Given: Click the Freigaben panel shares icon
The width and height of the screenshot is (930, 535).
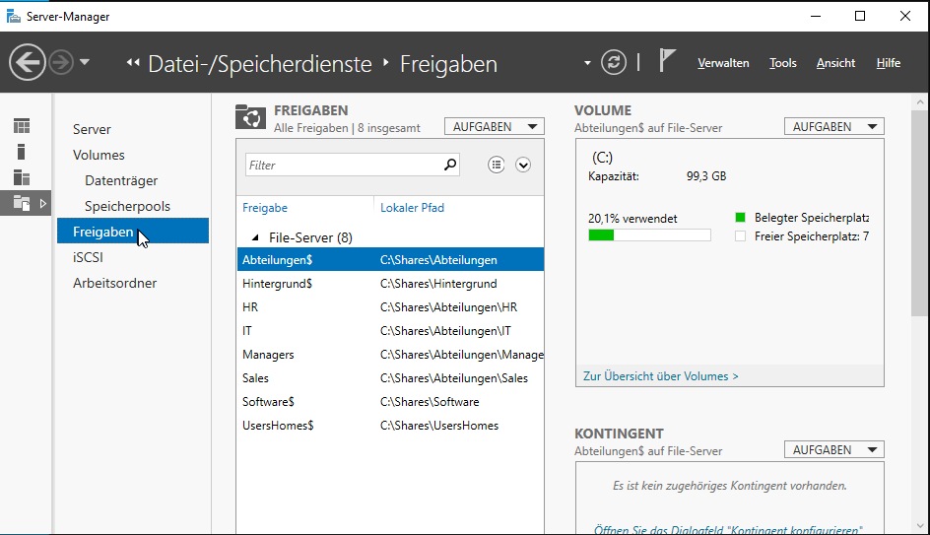Looking at the screenshot, I should [250, 117].
